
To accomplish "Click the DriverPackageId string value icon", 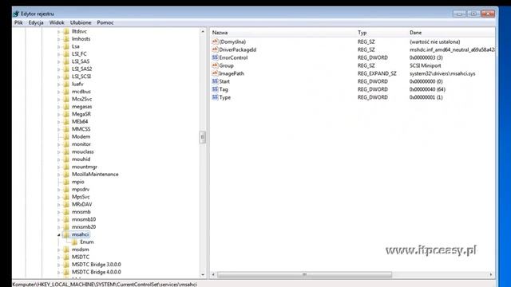I will [215, 49].
